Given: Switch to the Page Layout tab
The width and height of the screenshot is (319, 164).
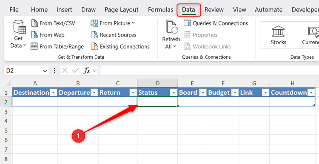Looking at the screenshot, I should (122, 9).
